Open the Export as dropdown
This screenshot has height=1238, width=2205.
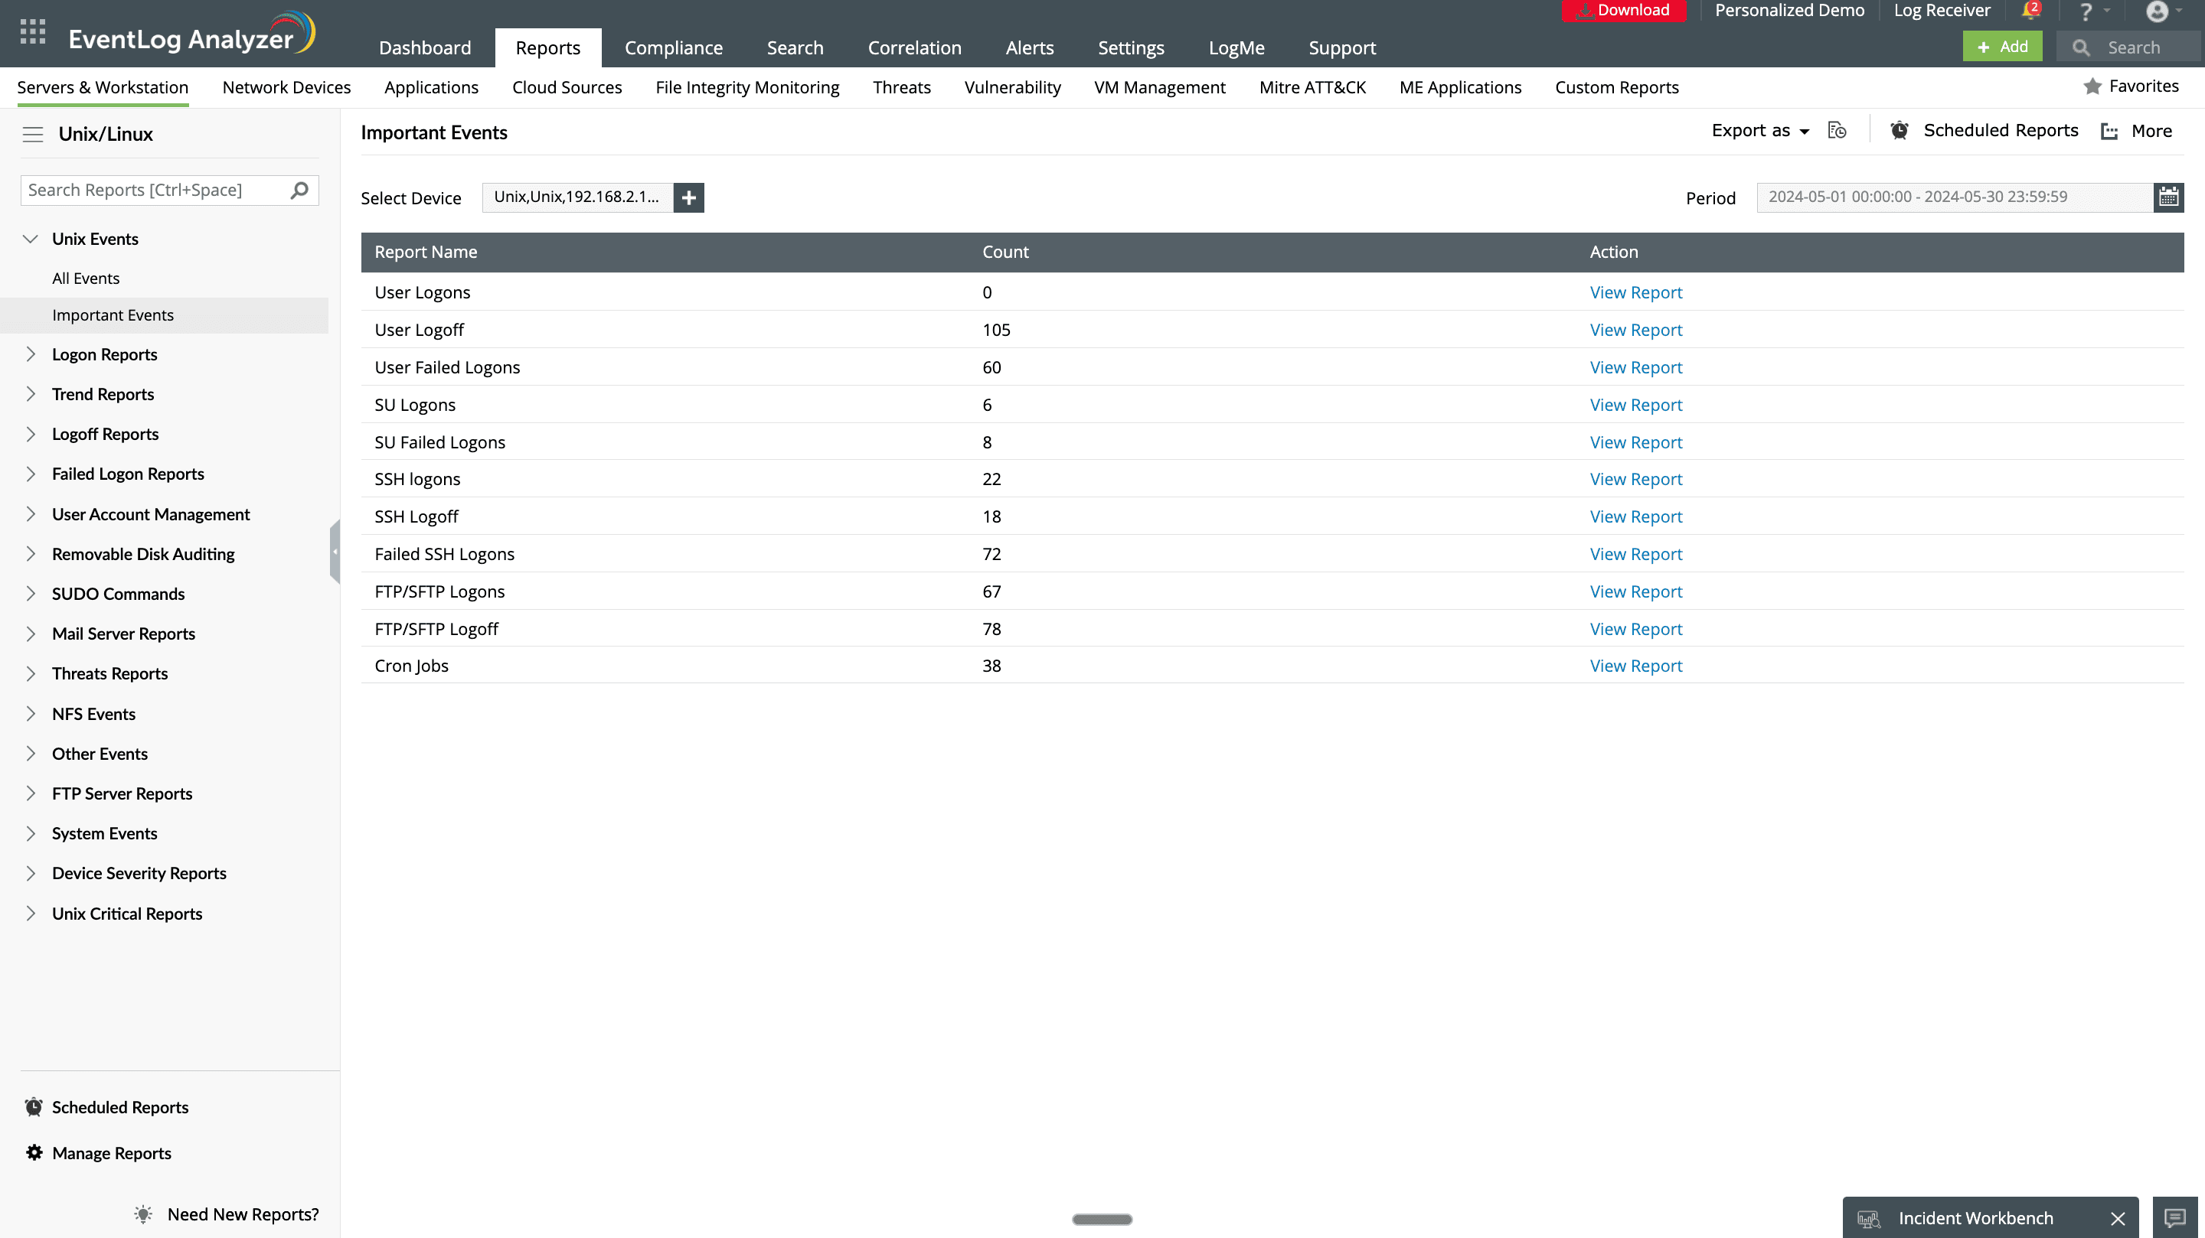(x=1760, y=131)
